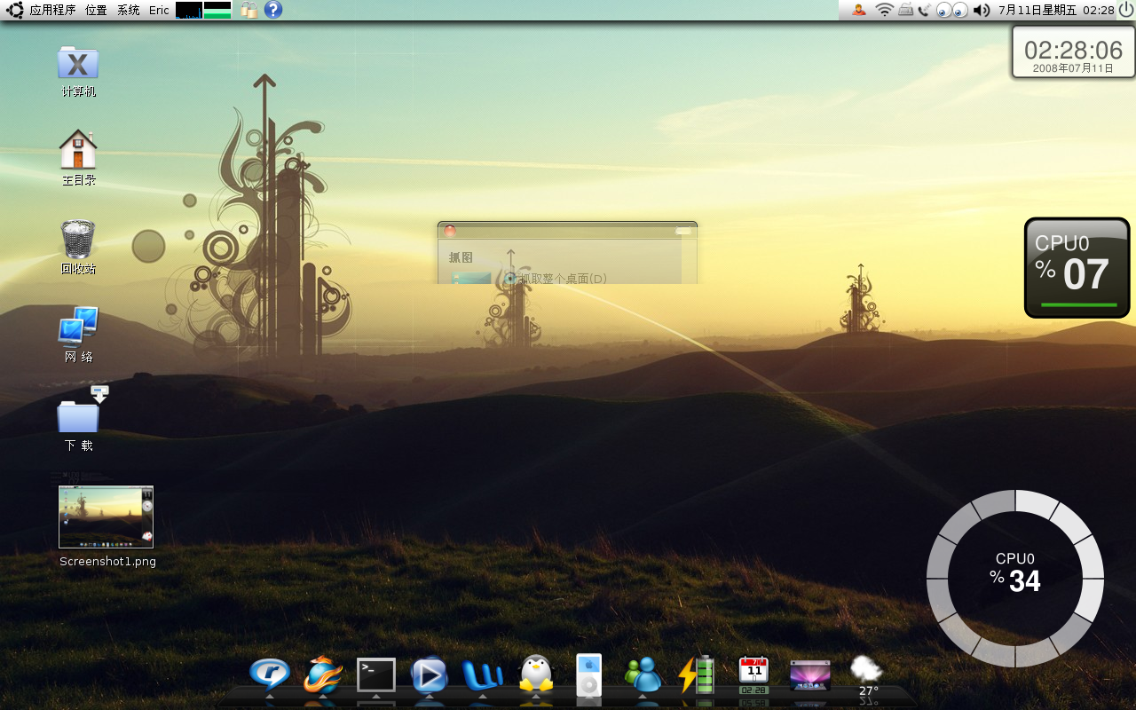Image resolution: width=1136 pixels, height=710 pixels.
Task: Open the blue play-button media player in dock
Action: (x=429, y=675)
